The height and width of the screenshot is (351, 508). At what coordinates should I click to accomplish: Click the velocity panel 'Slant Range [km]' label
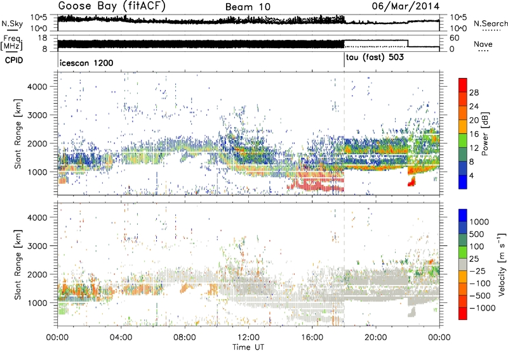click(18, 264)
